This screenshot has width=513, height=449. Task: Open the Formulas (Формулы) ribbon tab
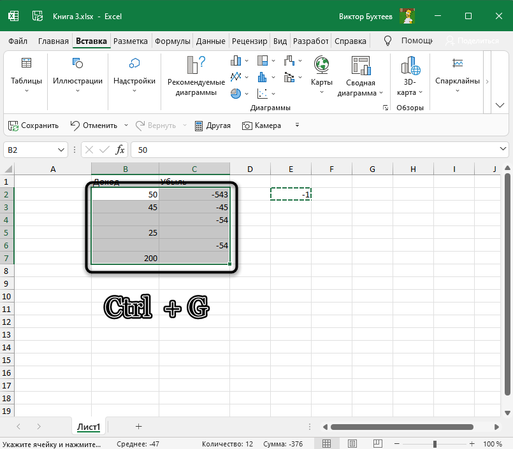172,41
